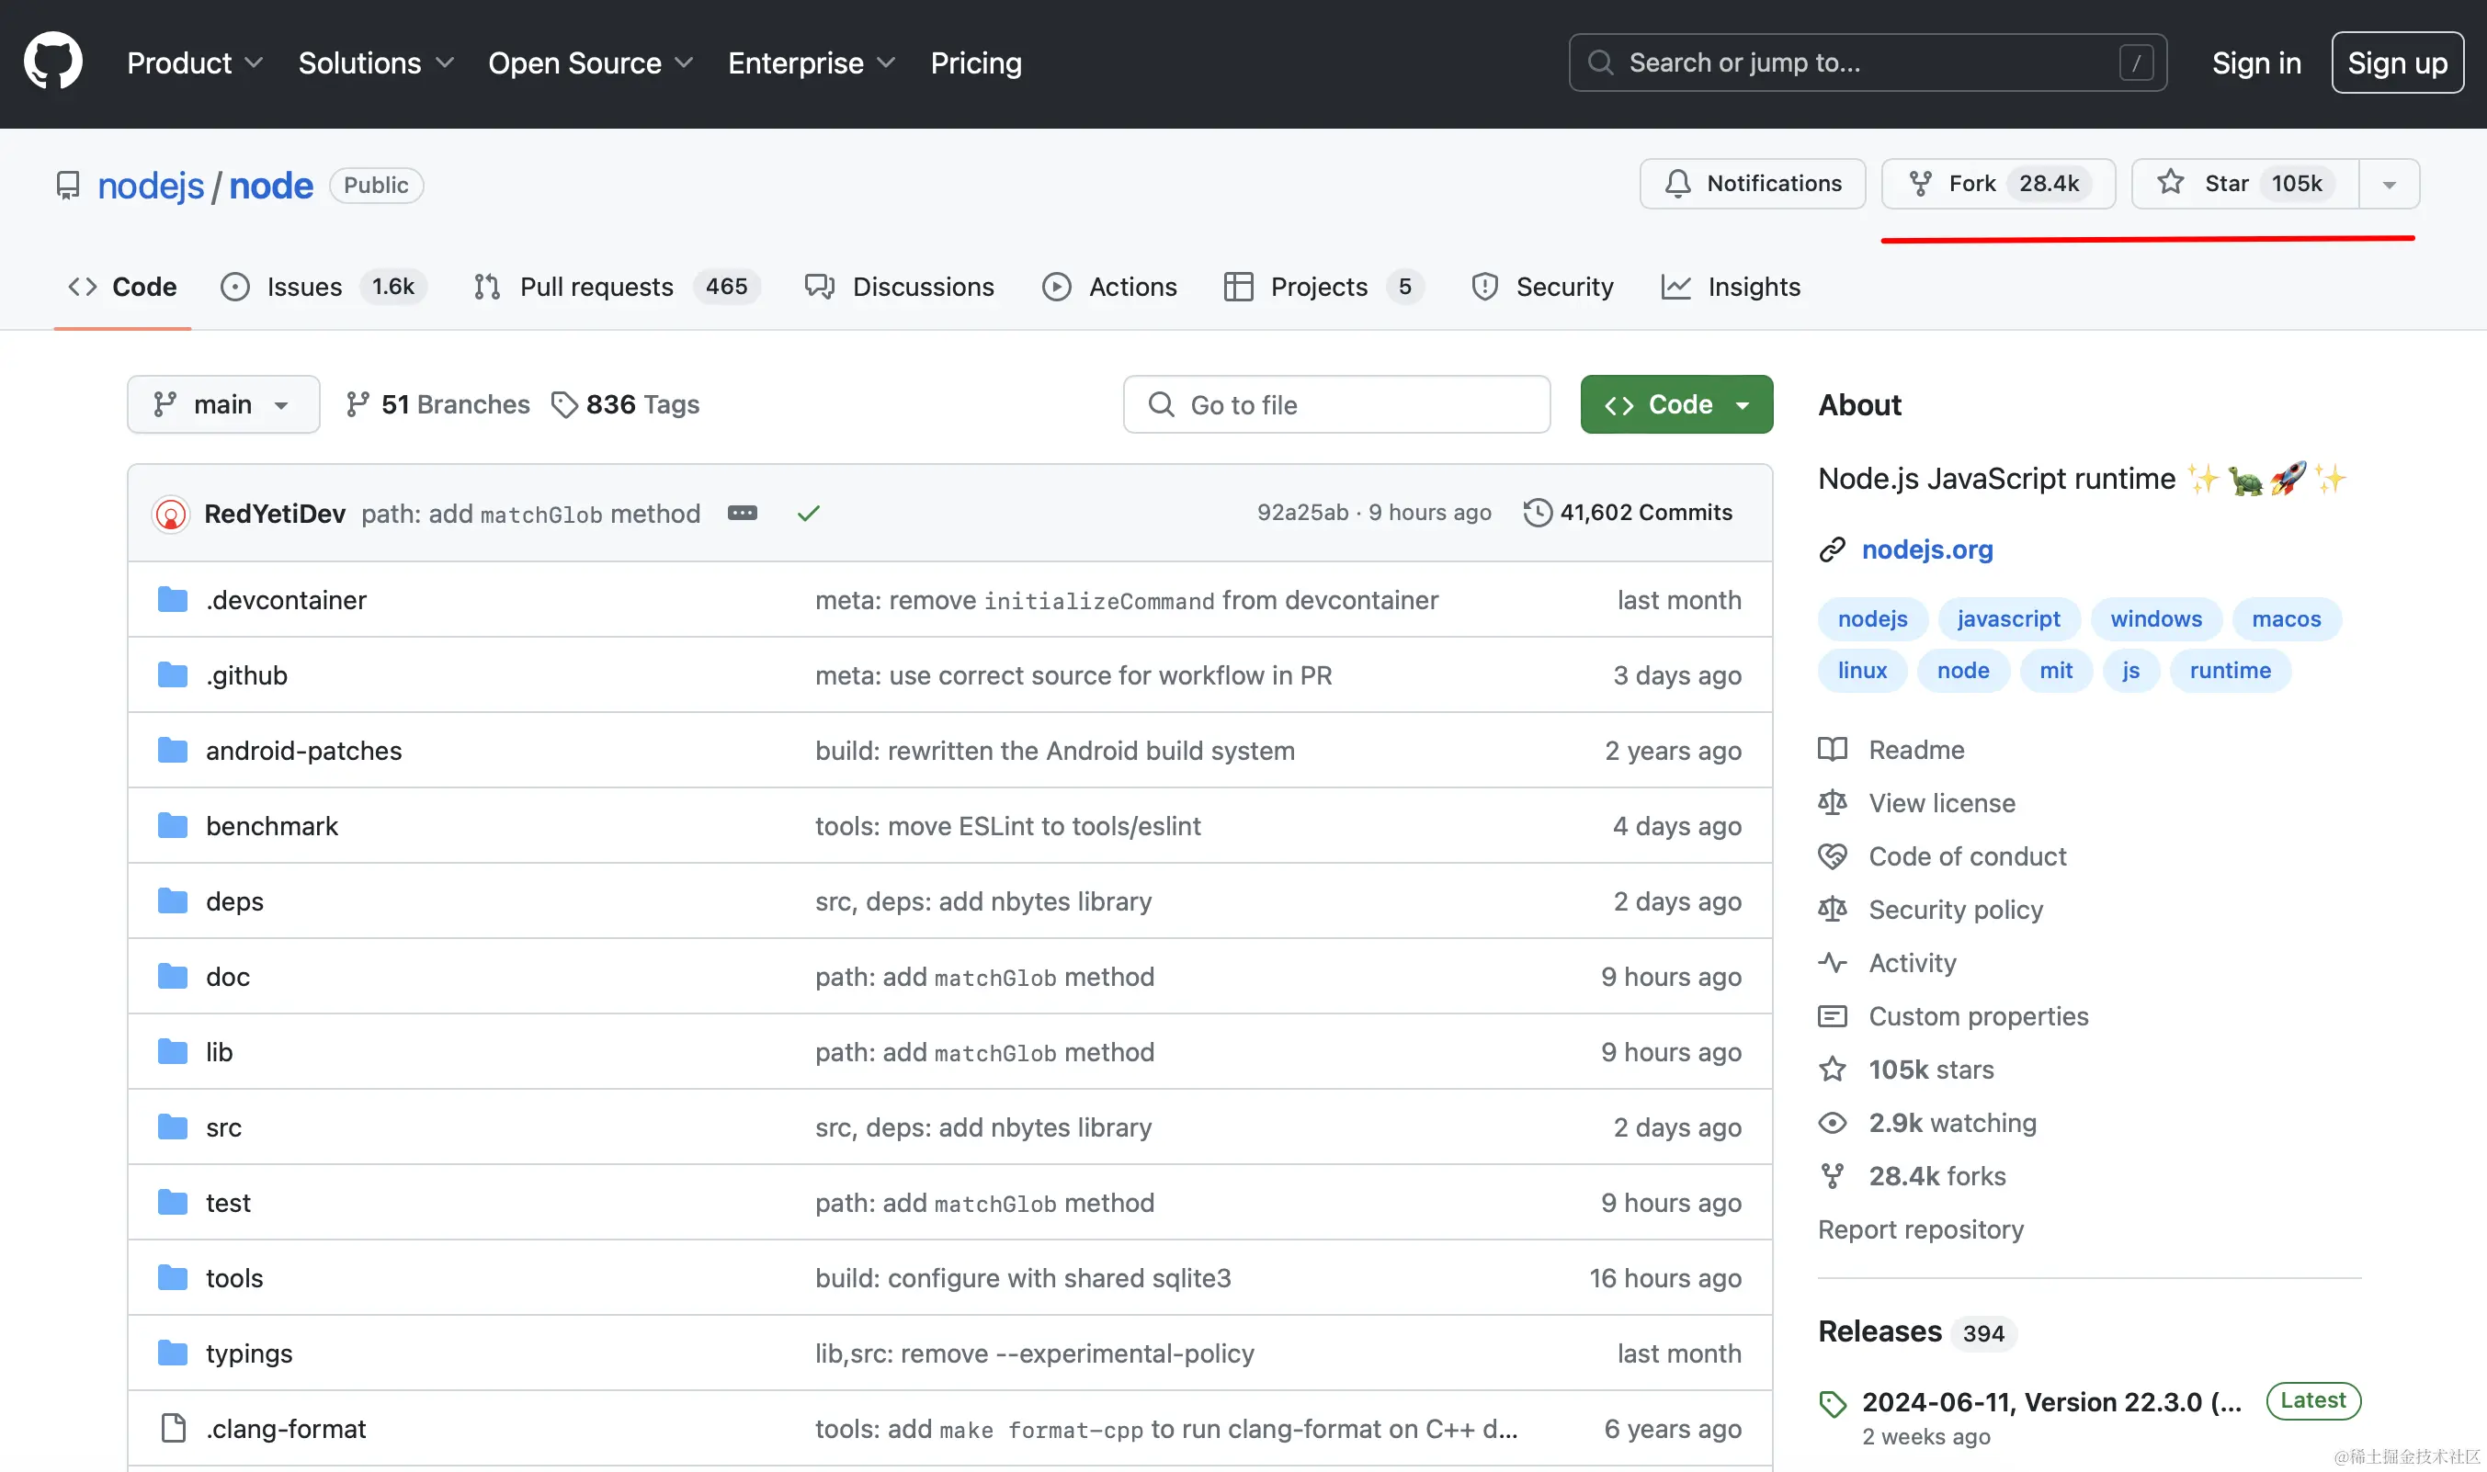The height and width of the screenshot is (1472, 2487).
Task: Click the .clang-format file icon
Action: (x=173, y=1429)
